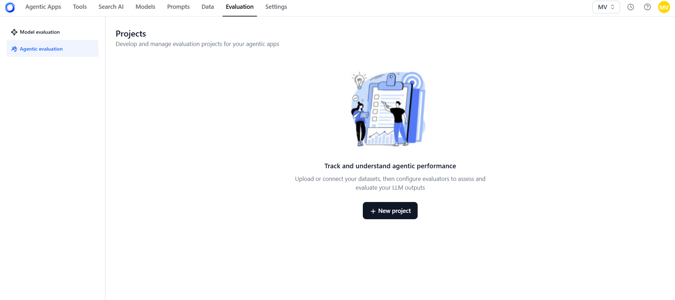Click the plus icon on New project
Image resolution: width=675 pixels, height=300 pixels.
click(373, 211)
